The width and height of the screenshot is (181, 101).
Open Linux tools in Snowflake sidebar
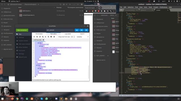[23, 50]
